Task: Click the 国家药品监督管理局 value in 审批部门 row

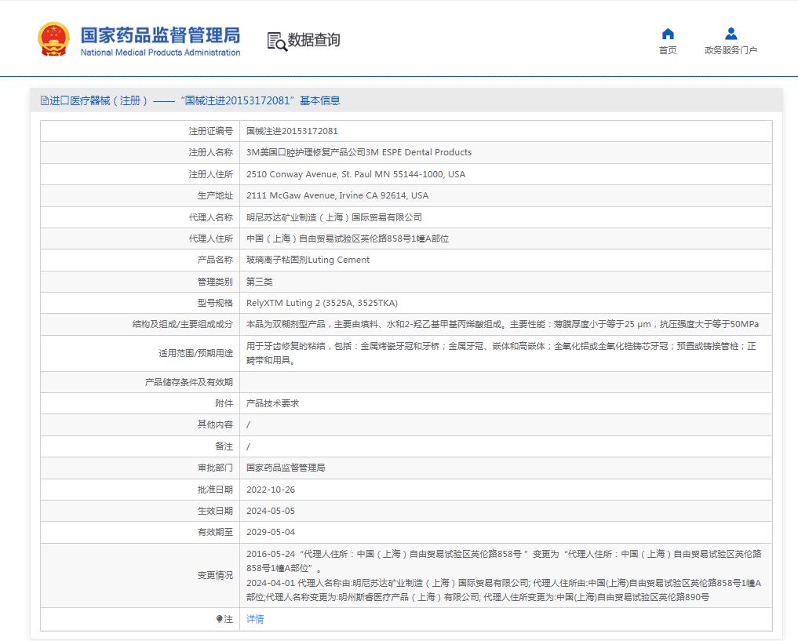Action: coord(286,468)
